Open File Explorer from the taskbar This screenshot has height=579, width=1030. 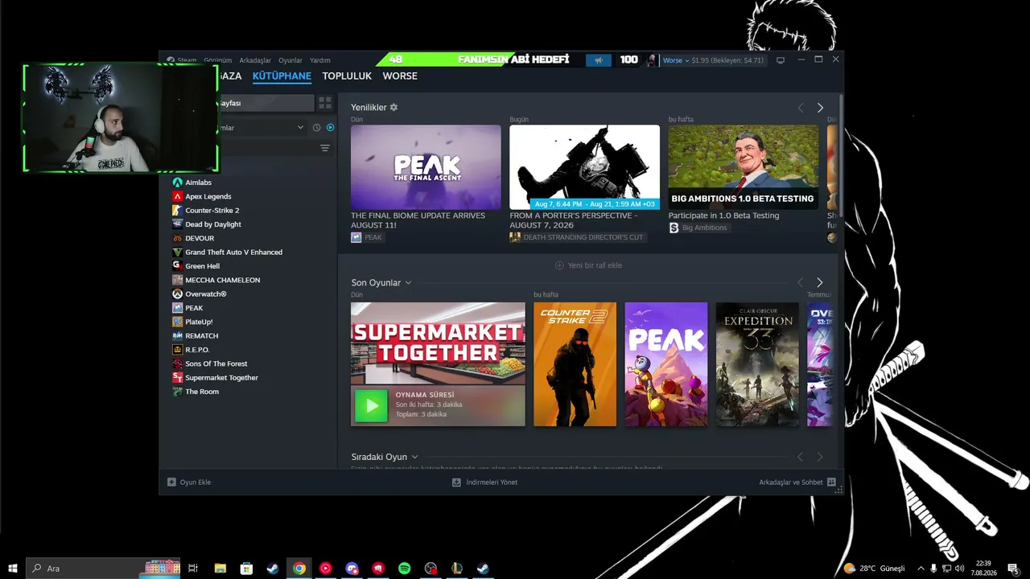point(220,569)
